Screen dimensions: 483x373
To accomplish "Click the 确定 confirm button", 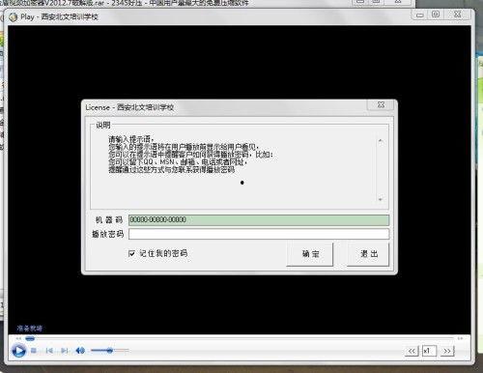I will 310,254.
